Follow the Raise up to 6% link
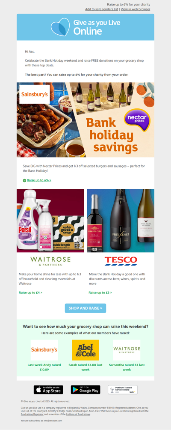This screenshot has width=171, height=430. 39,180
